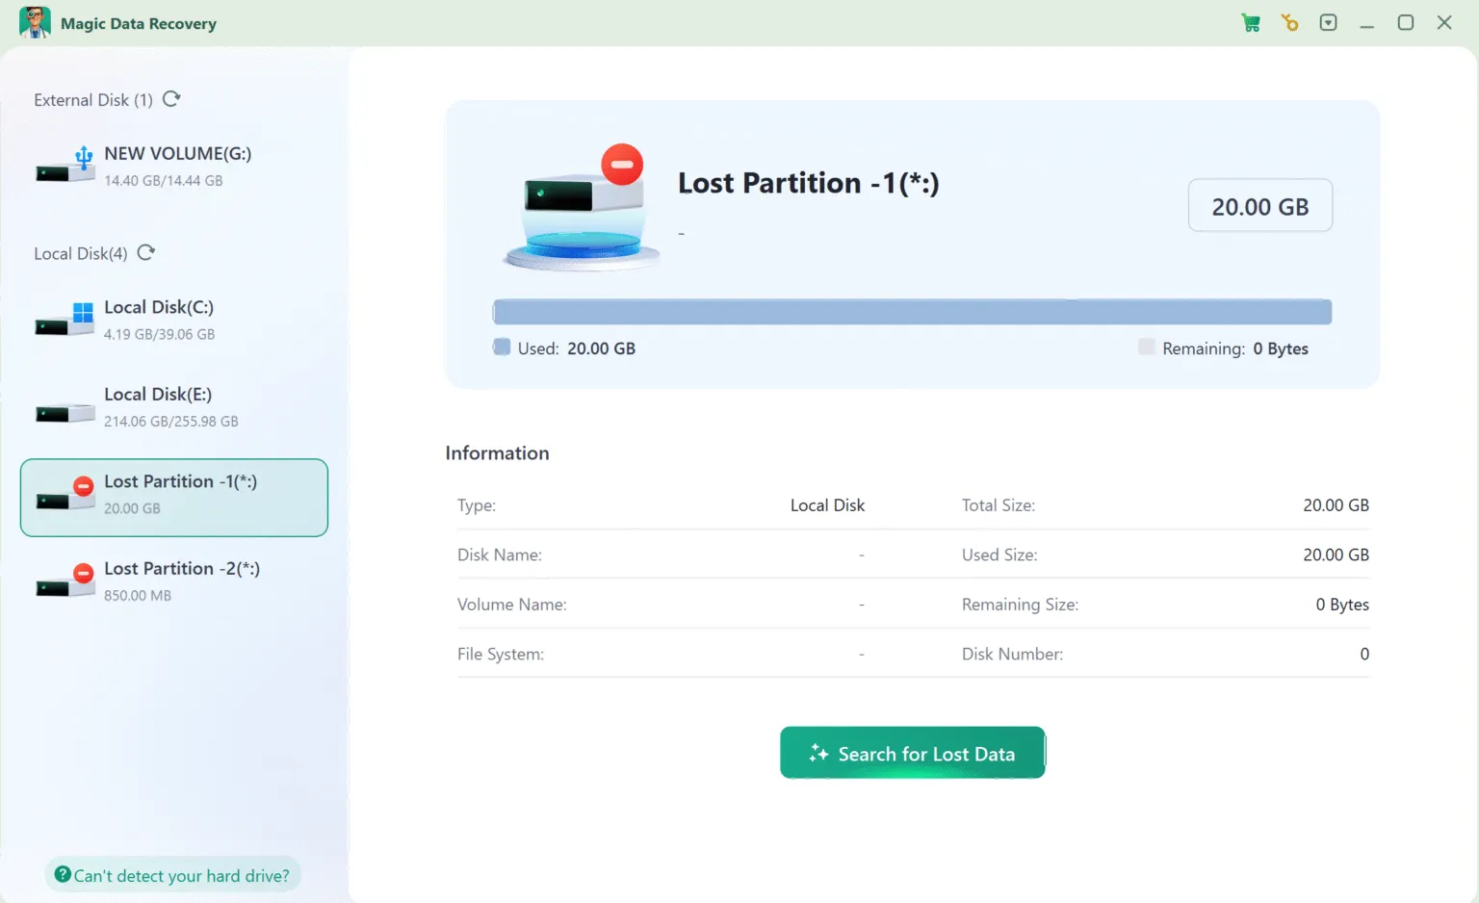The height and width of the screenshot is (903, 1479).
Task: Refresh the Local Disk list
Action: [x=145, y=252]
